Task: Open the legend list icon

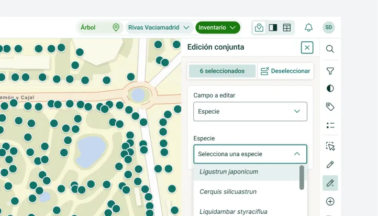Action: point(330,125)
